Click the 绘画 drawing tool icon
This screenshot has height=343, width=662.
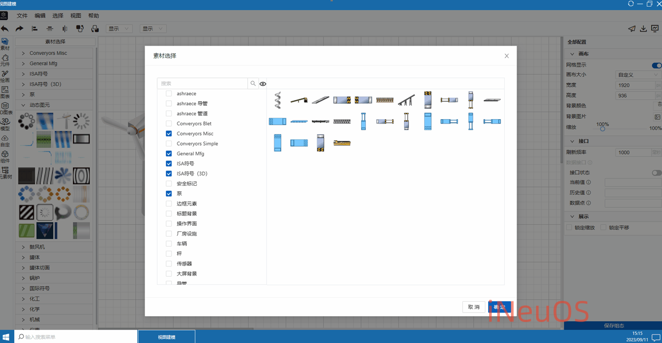coord(5,76)
